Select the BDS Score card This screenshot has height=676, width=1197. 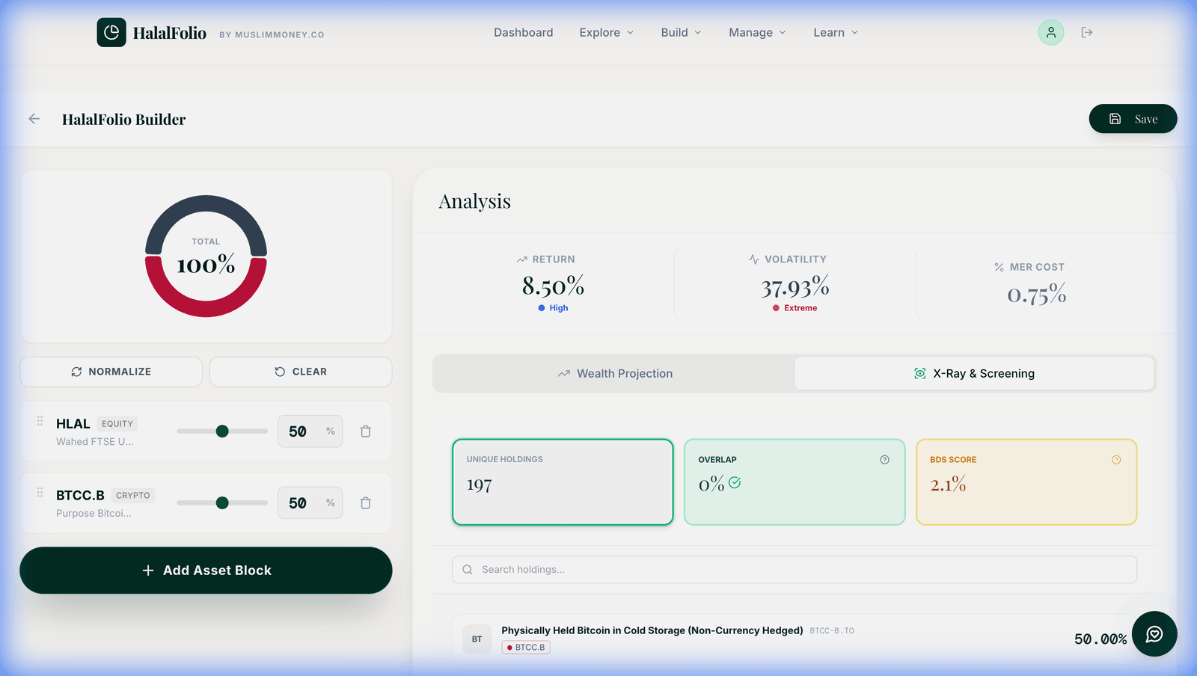[1026, 482]
